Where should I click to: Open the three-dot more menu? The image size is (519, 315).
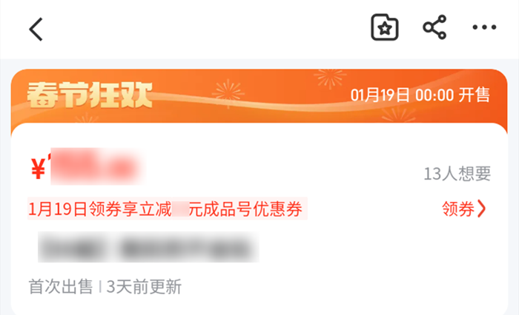[x=484, y=27]
